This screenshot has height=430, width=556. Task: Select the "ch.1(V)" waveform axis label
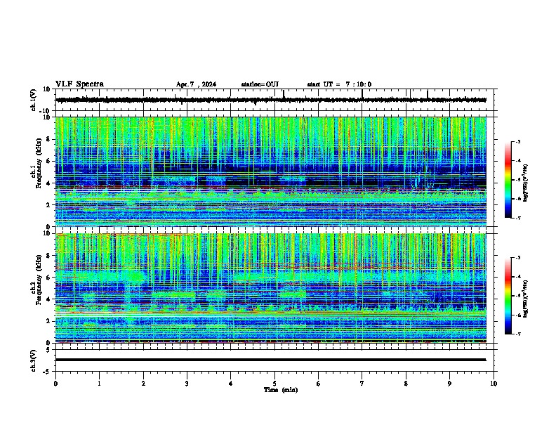[34, 100]
